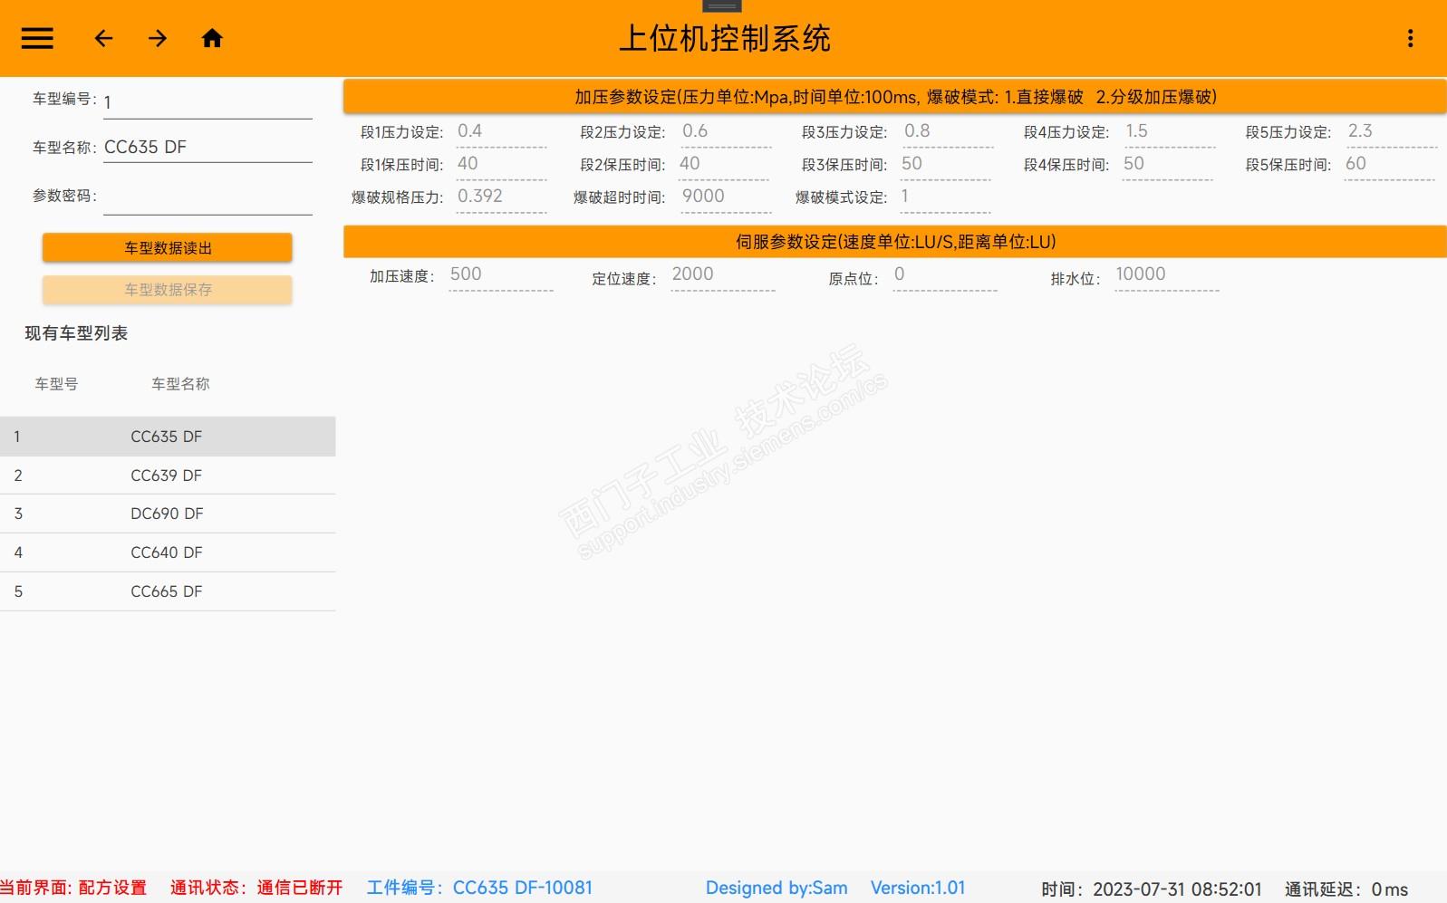Image resolution: width=1447 pixels, height=903 pixels.
Task: Click the 加压速度 input
Action: point(501,275)
